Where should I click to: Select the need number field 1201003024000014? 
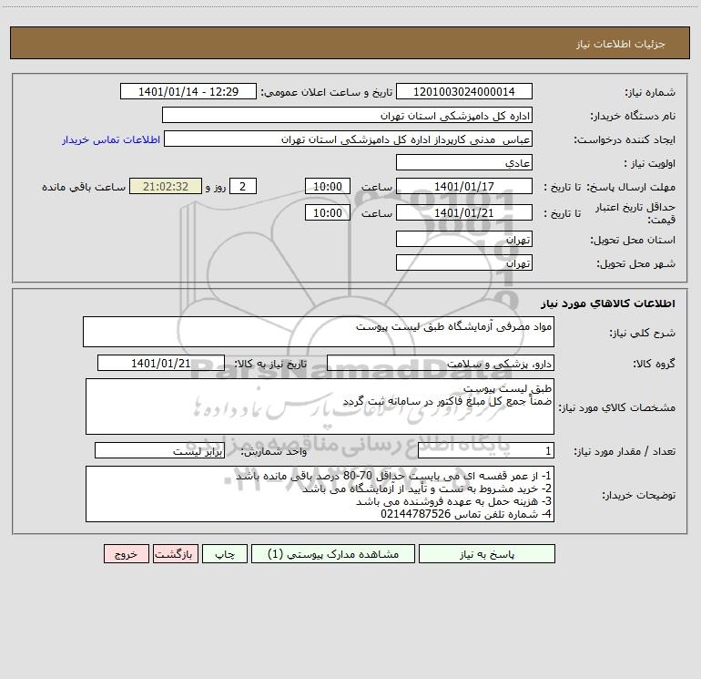464,91
